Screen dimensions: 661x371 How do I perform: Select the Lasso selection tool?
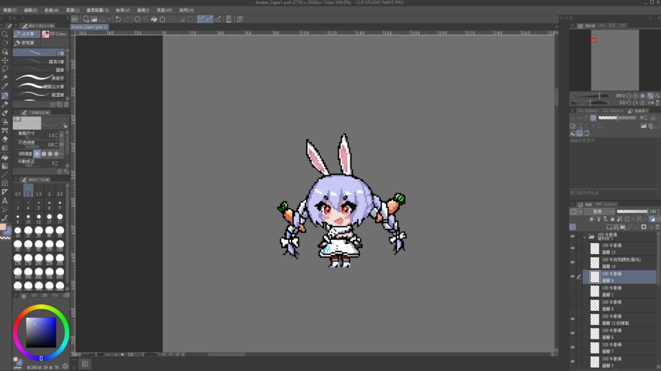[5, 69]
